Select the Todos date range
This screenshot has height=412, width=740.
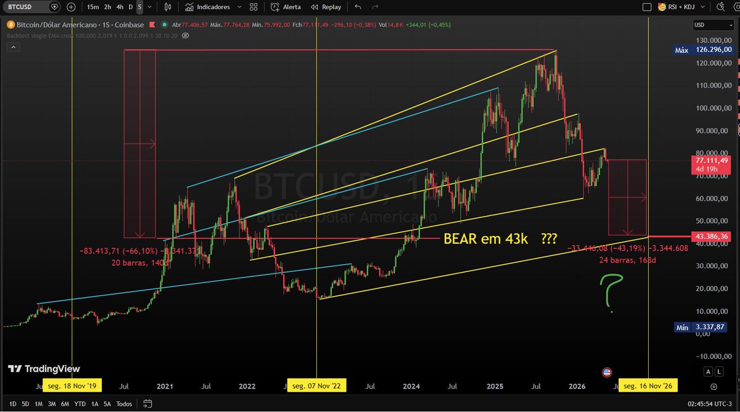coord(124,404)
